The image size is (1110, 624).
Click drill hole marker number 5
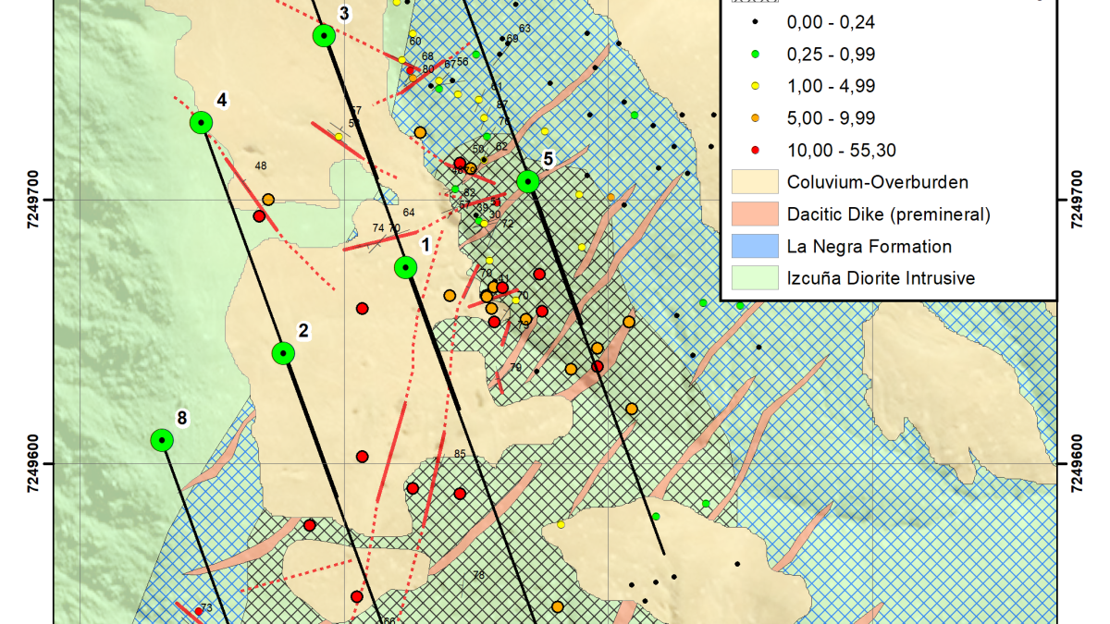click(x=527, y=180)
